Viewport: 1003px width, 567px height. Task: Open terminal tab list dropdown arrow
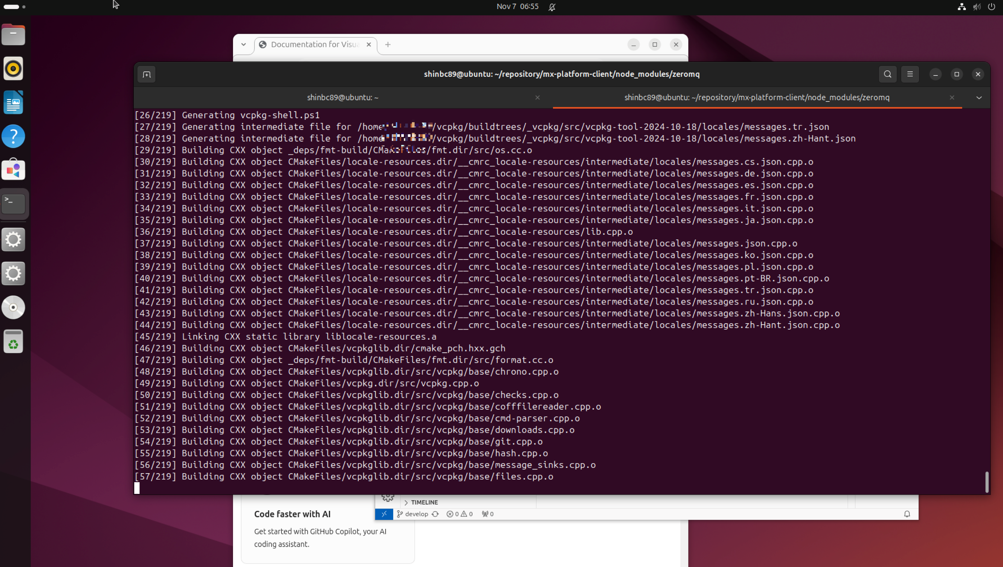[x=979, y=98]
